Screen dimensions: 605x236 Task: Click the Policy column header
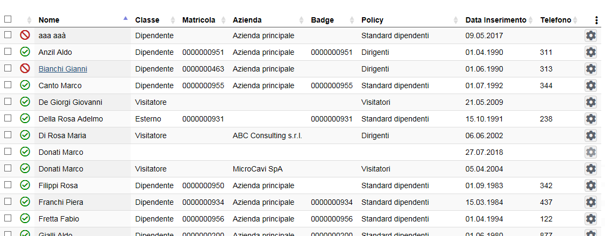click(x=372, y=20)
